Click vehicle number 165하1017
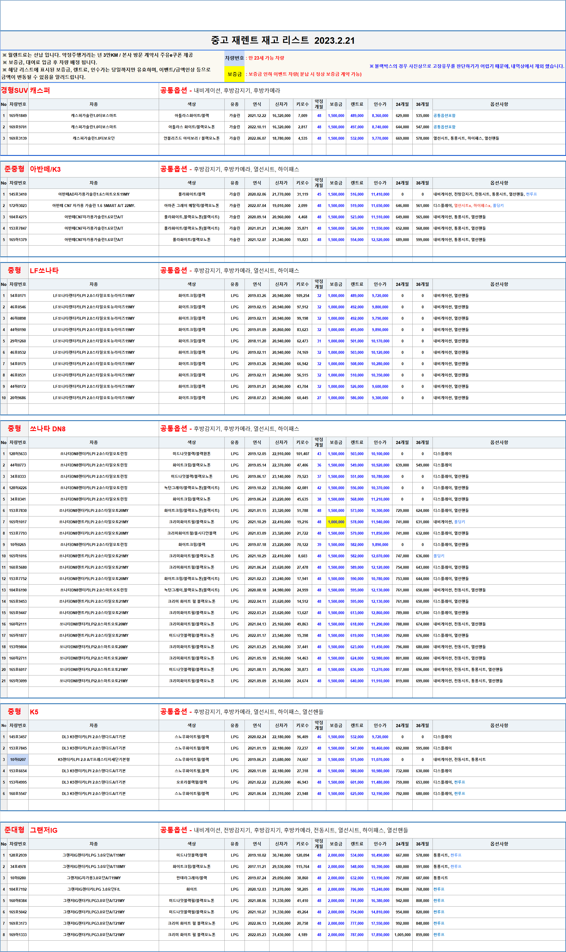The height and width of the screenshot is (952, 566). [x=18, y=522]
